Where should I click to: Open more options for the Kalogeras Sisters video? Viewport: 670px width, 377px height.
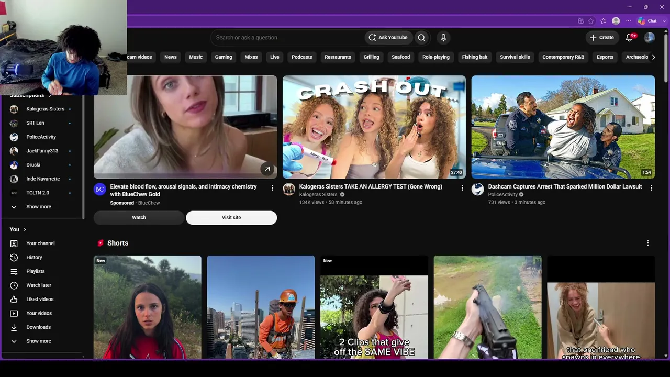462,188
